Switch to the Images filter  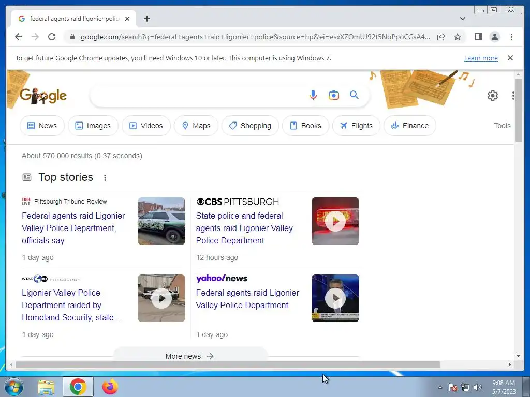pos(93,126)
